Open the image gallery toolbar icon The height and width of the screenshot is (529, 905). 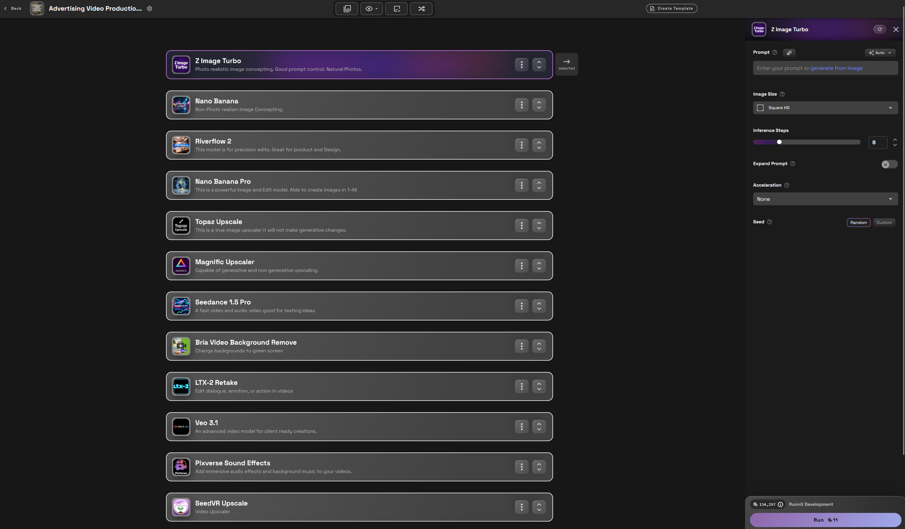coord(347,9)
